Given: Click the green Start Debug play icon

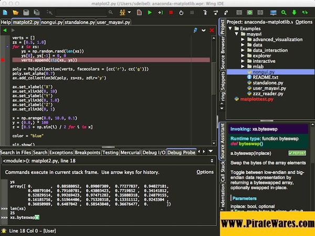Looking at the screenshot, I should 150,12.
